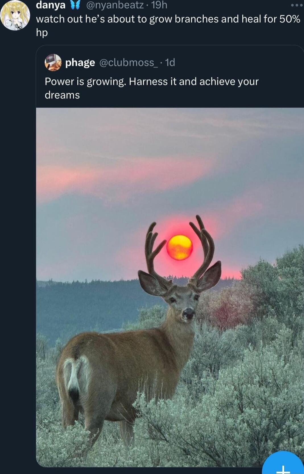Open quoted text 'Power is growing'
Screen dimensions: 304x474
[x=152, y=88]
